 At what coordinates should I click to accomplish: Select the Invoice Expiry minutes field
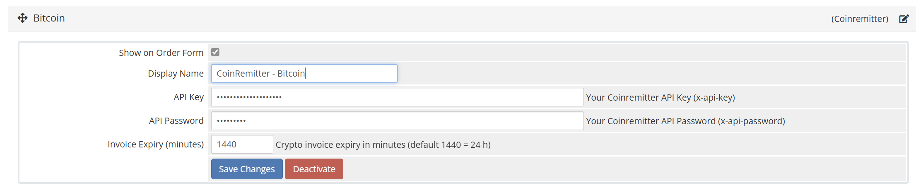(242, 145)
